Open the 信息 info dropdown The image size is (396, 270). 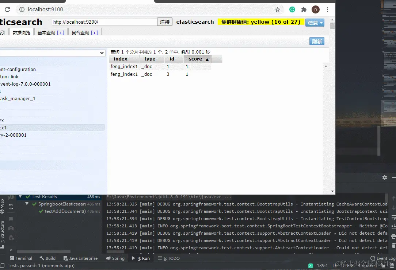click(x=315, y=23)
